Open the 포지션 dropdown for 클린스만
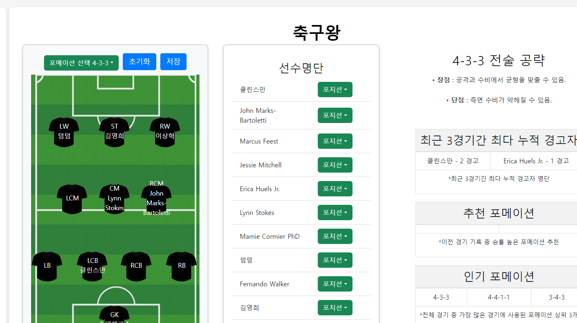 [x=335, y=90]
